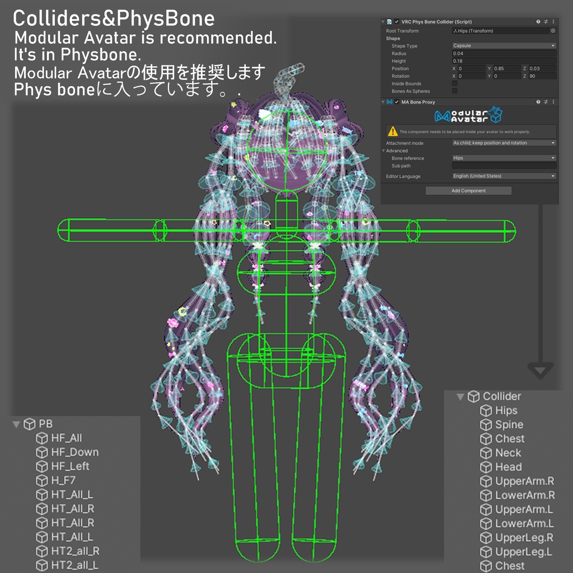The image size is (573, 573).
Task: Select HT2_all_L in the PB list
Action: [x=74, y=565]
